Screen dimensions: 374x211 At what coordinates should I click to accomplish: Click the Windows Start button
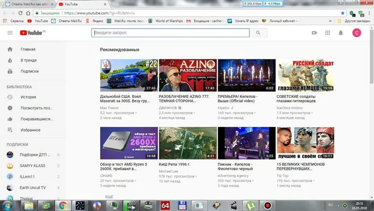7,205
